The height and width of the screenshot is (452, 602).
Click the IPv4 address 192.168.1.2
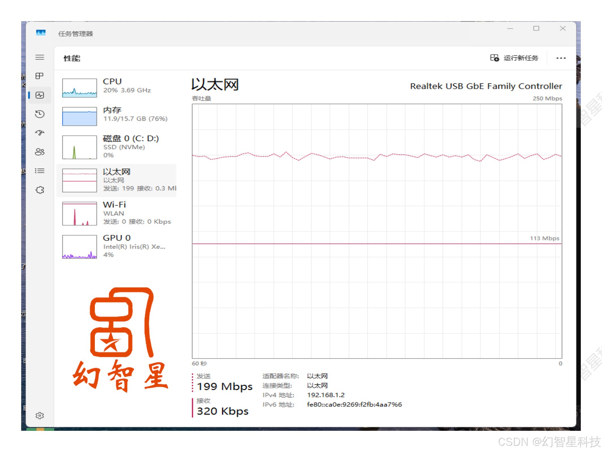tap(326, 395)
